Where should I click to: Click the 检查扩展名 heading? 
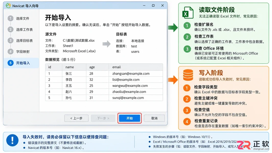[204, 25]
